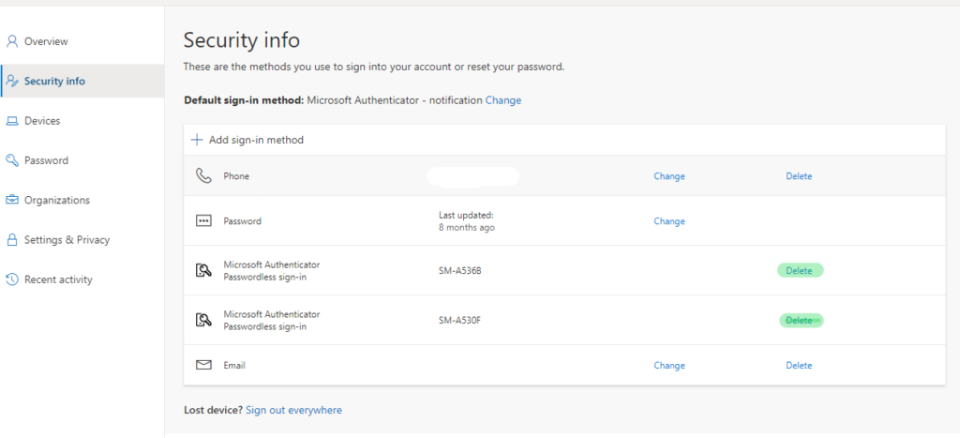The image size is (960, 438).
Task: Click the Organizations briefcase icon
Action: [x=12, y=200]
